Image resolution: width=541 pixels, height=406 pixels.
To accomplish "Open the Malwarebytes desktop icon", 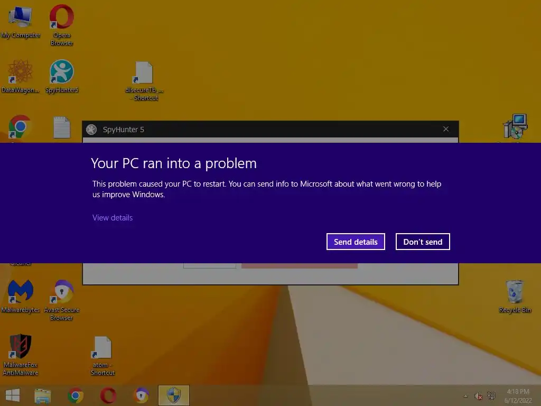I will point(21,296).
